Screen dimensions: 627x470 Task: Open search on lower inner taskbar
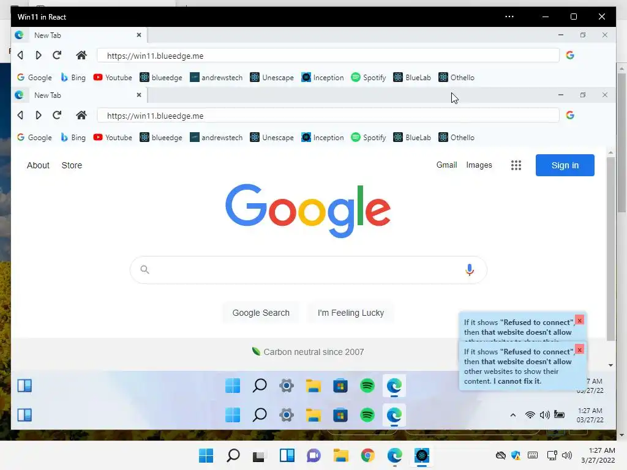tap(260, 415)
